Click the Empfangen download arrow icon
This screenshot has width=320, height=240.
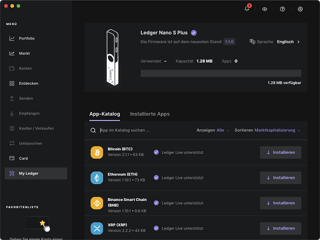pyautogui.click(x=12, y=113)
